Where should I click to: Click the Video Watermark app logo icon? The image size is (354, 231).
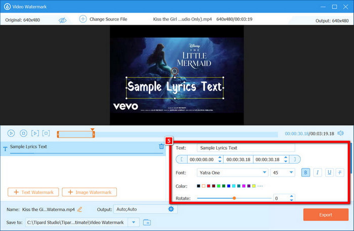click(x=7, y=7)
